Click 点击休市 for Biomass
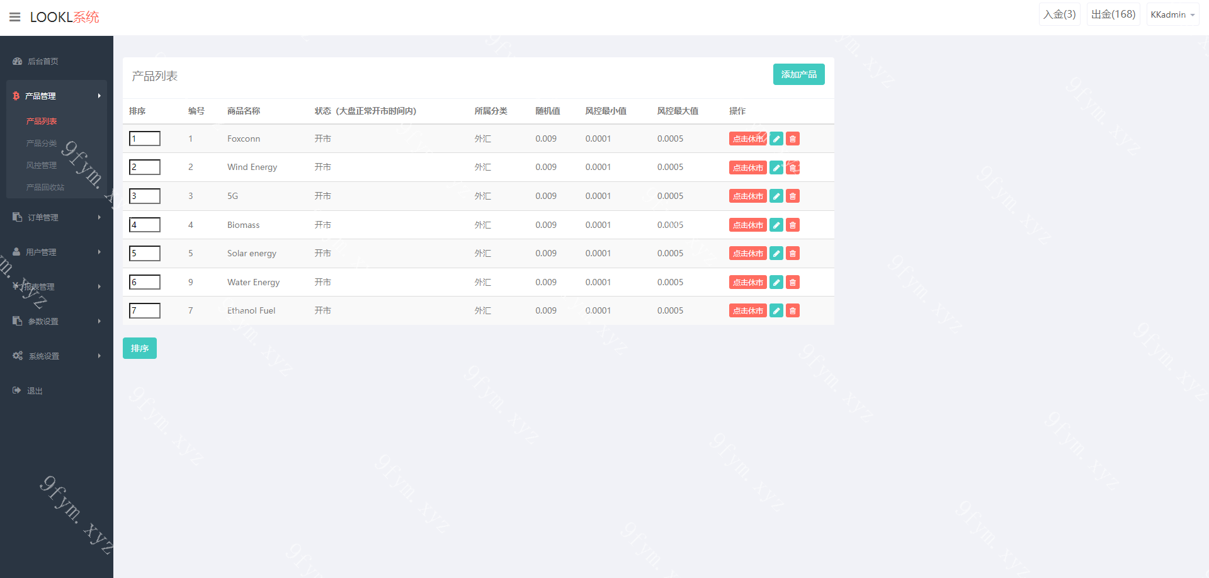Image resolution: width=1209 pixels, height=578 pixels. (x=748, y=225)
